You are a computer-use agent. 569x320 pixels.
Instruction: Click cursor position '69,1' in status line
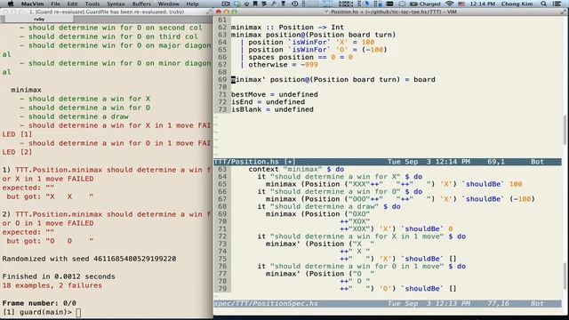(x=496, y=162)
